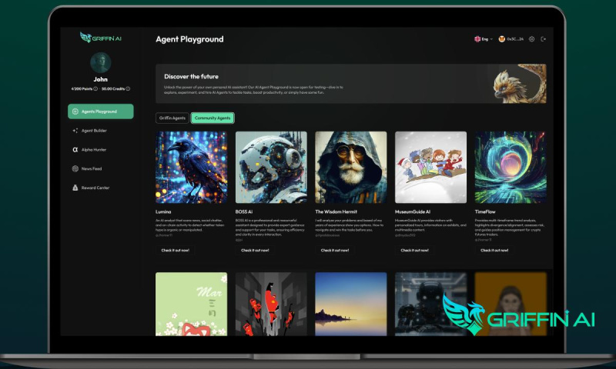Click the logout icon in top bar
The image size is (616, 369).
click(x=544, y=38)
